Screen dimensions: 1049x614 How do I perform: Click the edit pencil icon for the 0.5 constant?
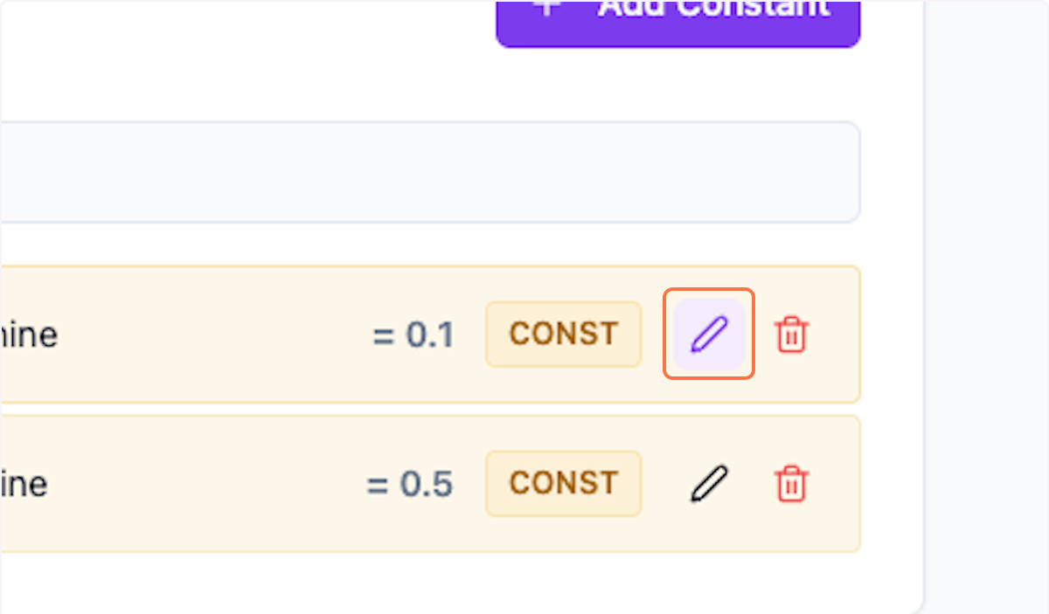(709, 483)
